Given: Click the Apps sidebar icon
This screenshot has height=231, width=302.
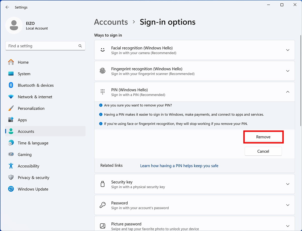Looking at the screenshot, I should tap(11, 120).
